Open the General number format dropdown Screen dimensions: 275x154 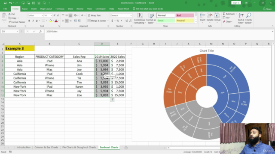pyautogui.click(x=131, y=15)
